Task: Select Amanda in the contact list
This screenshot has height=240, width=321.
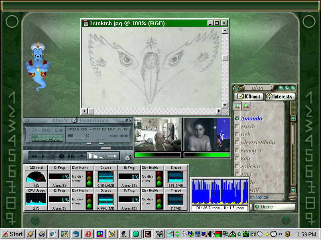Action: coord(251,118)
